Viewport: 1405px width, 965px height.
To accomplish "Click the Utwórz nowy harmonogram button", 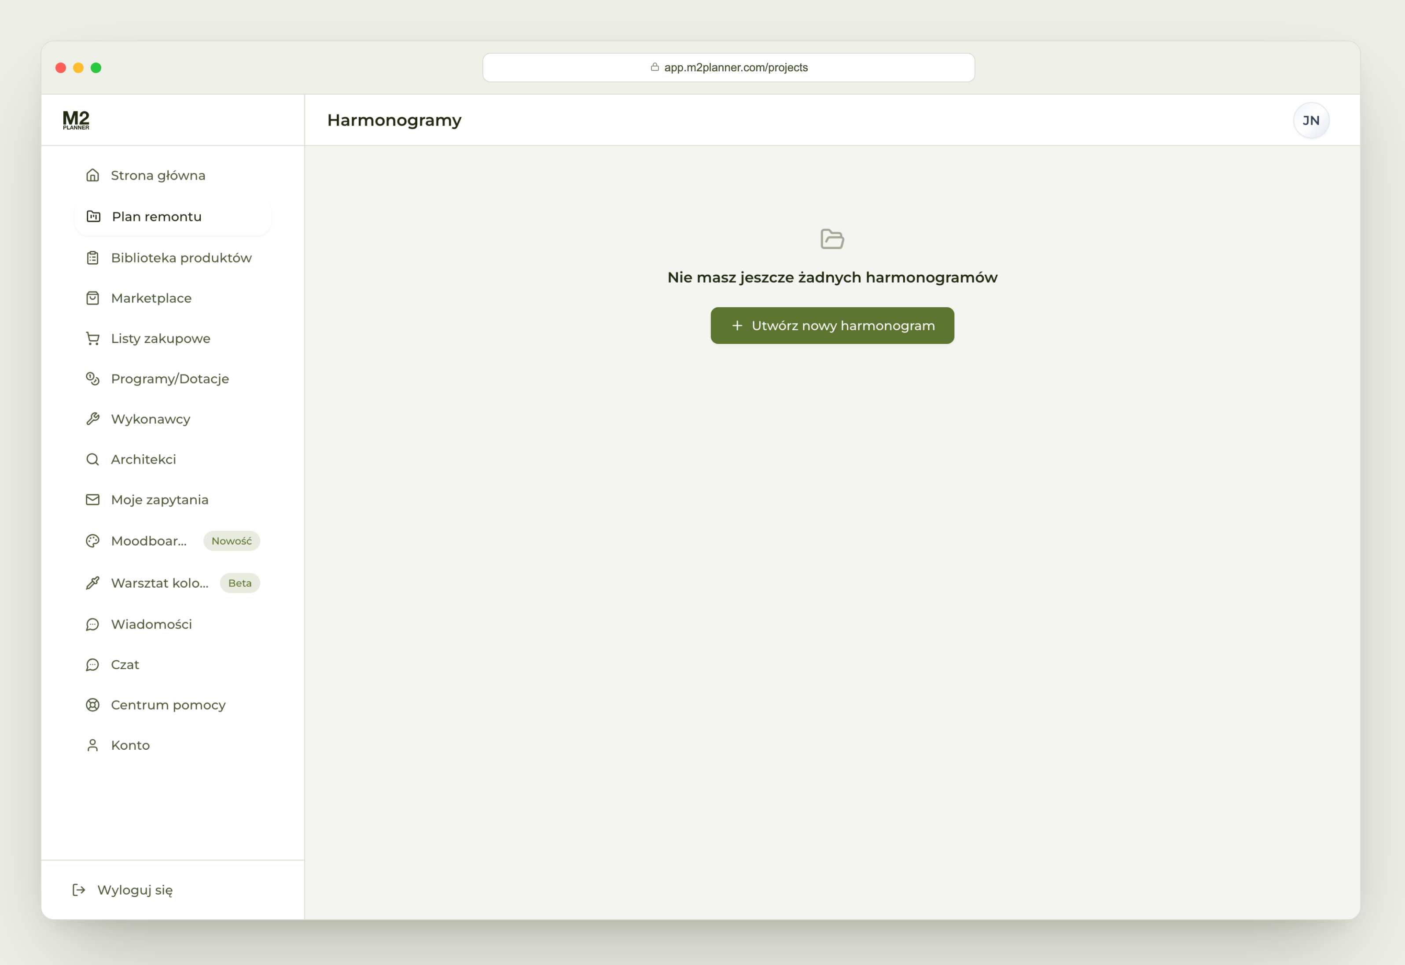I will click(832, 326).
